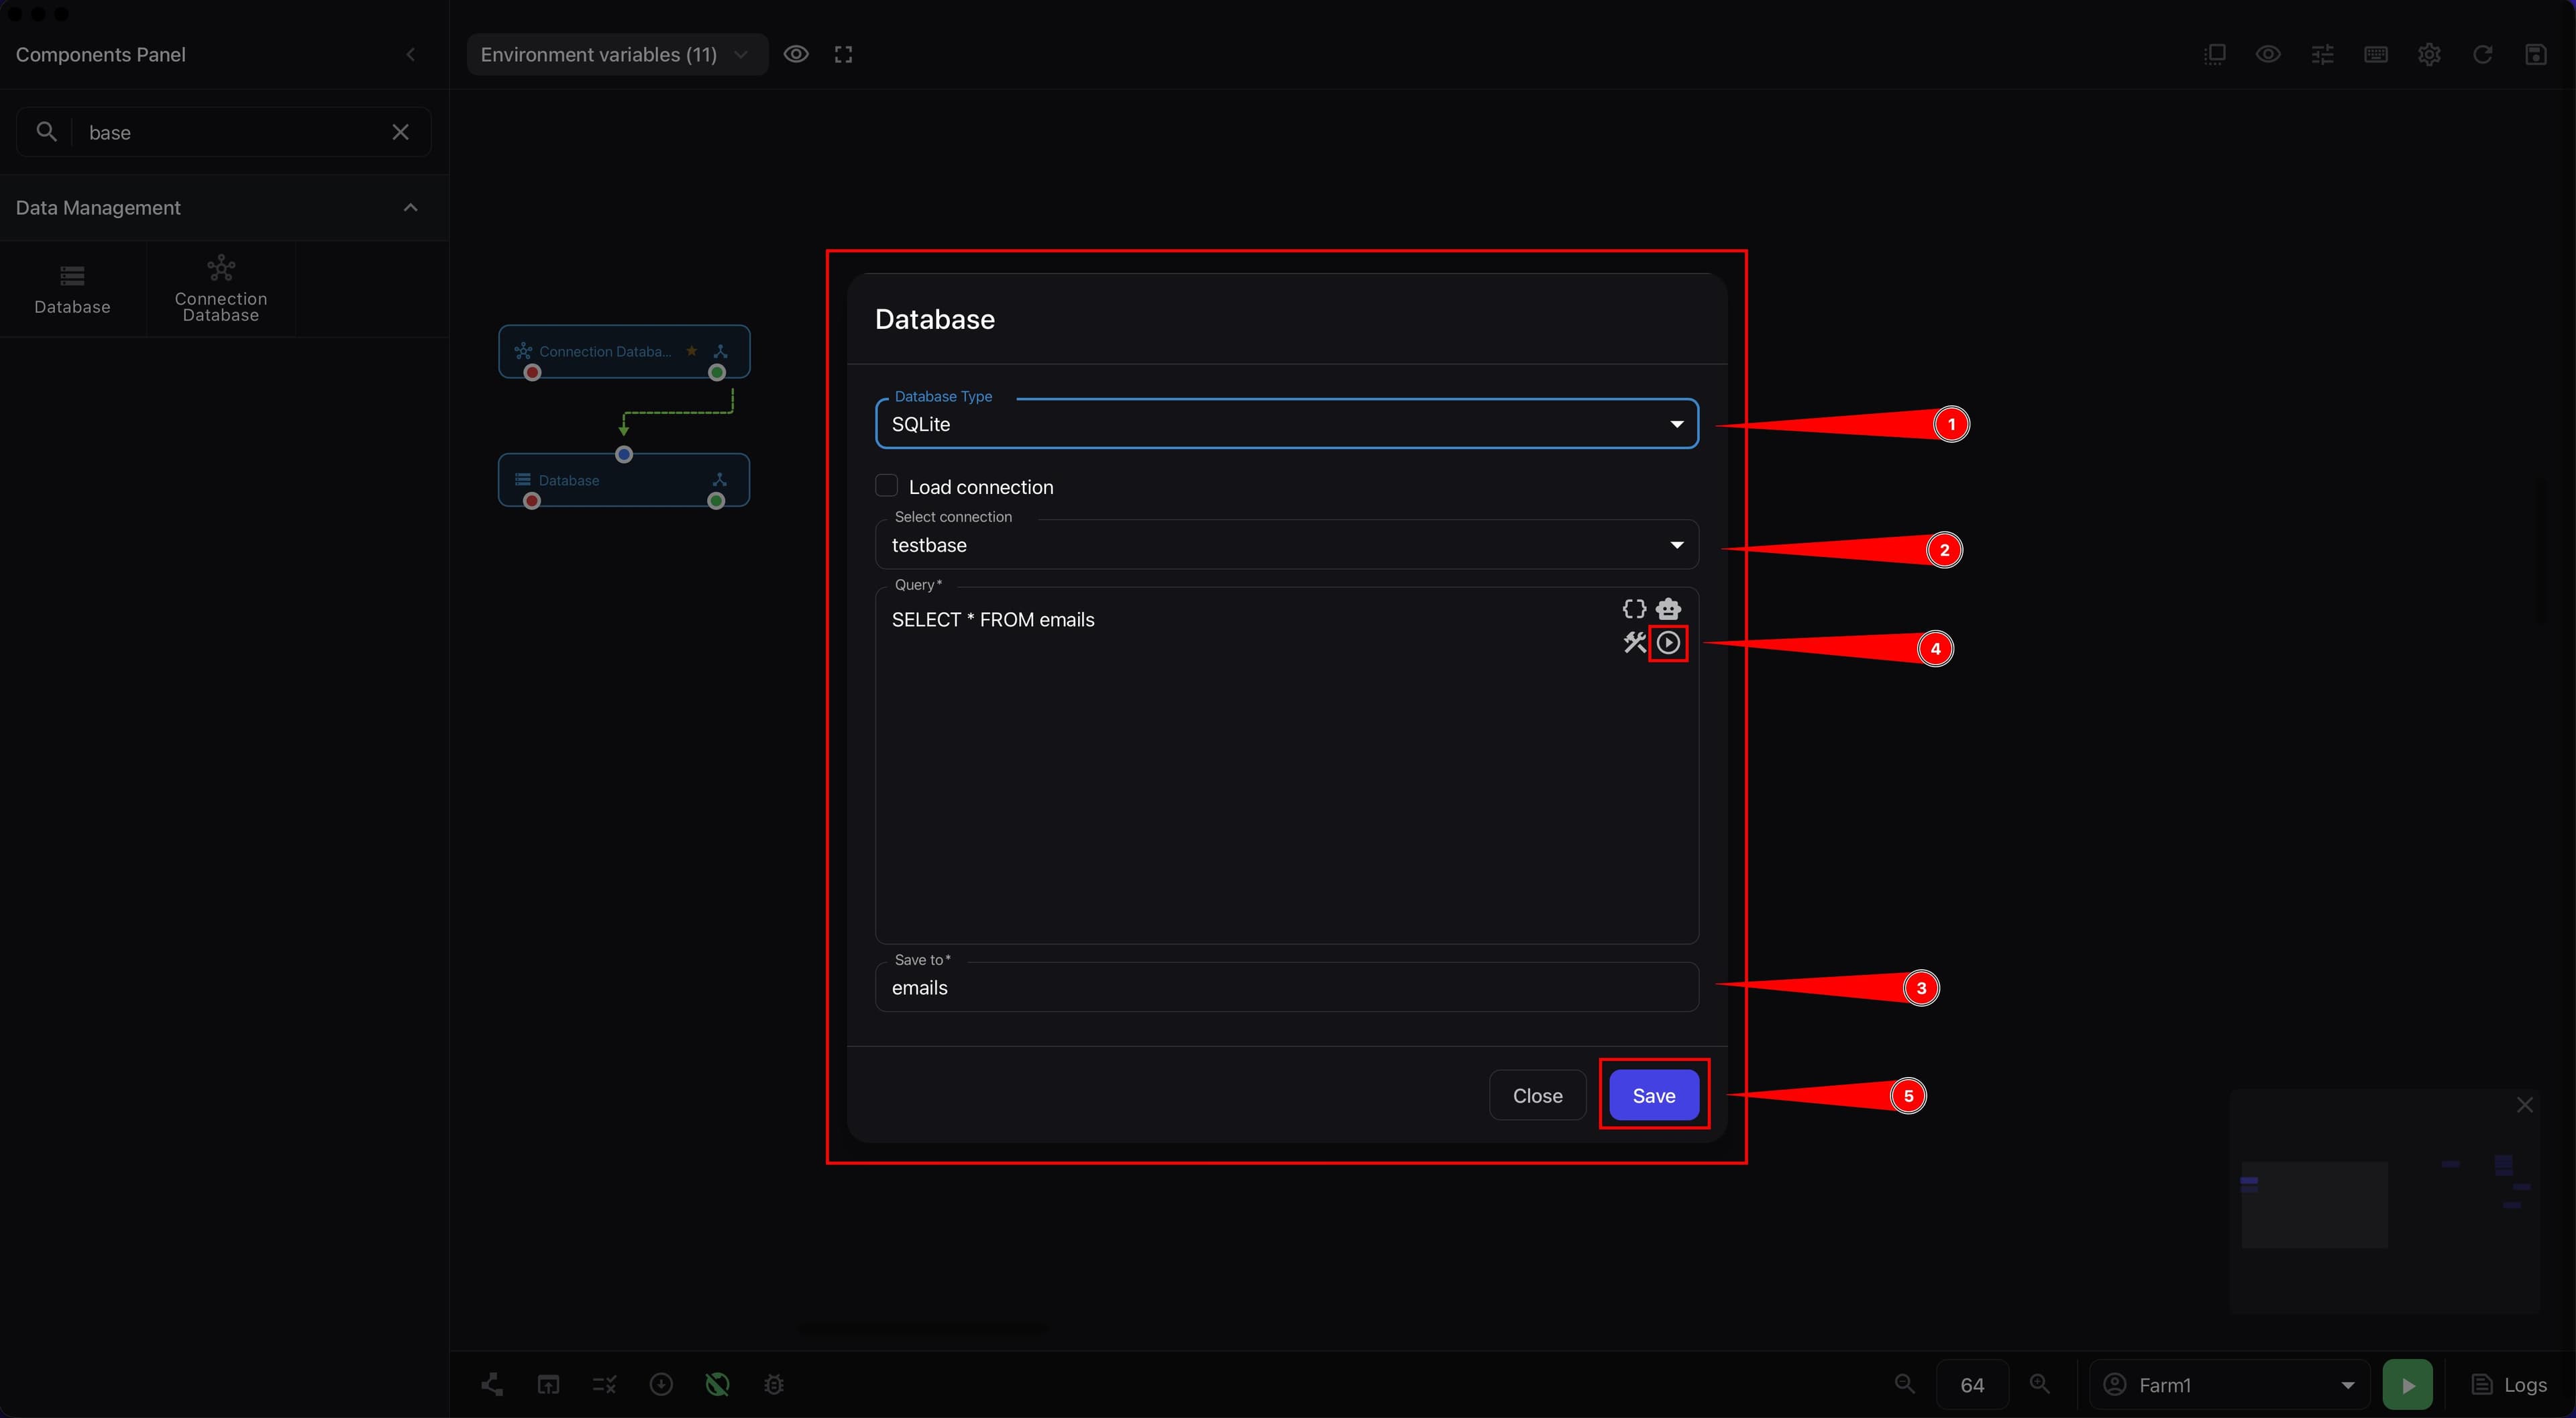The height and width of the screenshot is (1418, 2576).
Task: Click the zoom level value 64
Action: pyautogui.click(x=1972, y=1385)
